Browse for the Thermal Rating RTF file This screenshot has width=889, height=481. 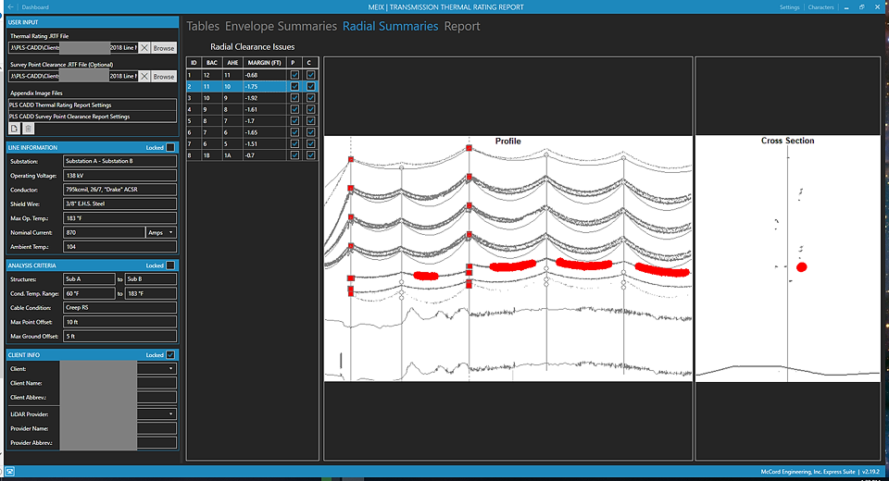pyautogui.click(x=164, y=47)
